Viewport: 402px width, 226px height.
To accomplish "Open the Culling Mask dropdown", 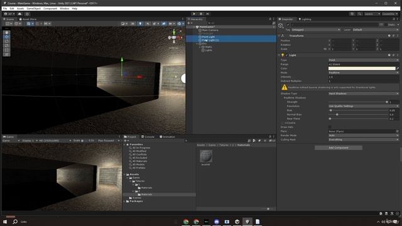I will click(x=364, y=139).
